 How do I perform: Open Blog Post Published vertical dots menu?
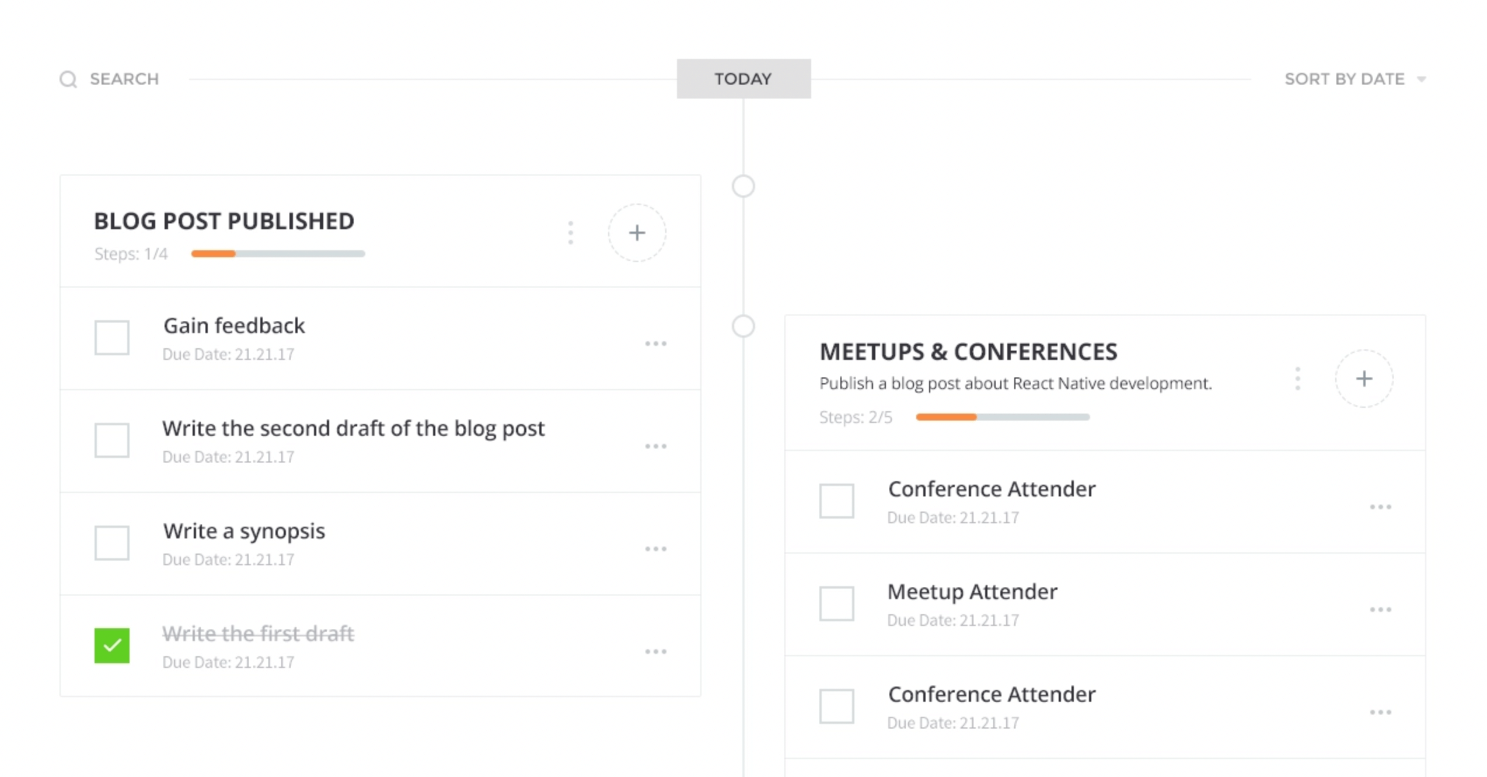pyautogui.click(x=571, y=233)
